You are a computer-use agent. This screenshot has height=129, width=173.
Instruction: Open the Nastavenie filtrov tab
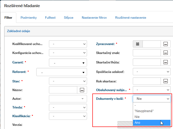(94, 18)
